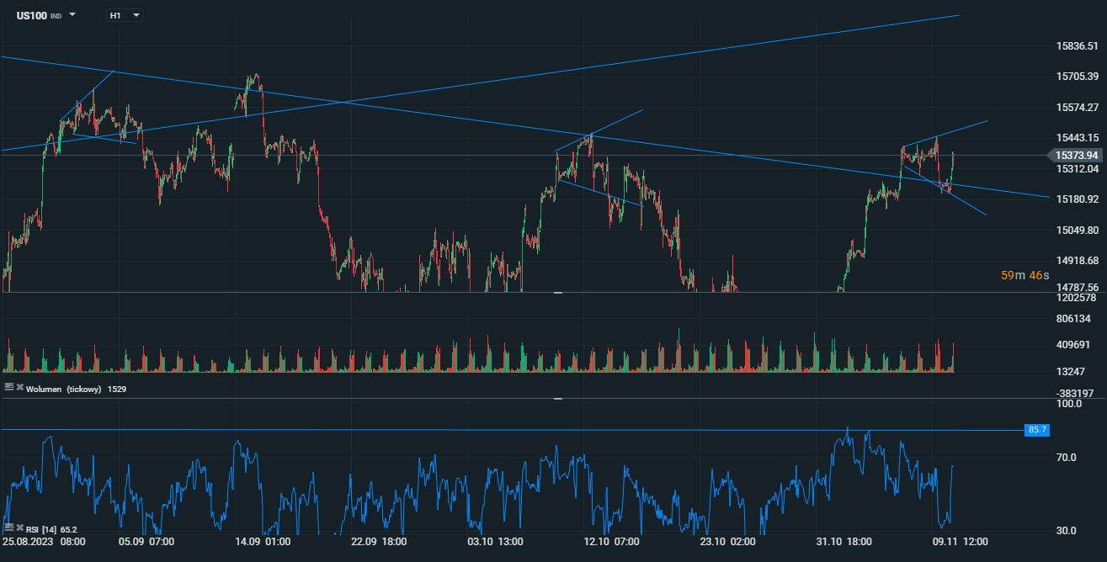Open RSI indicator settings icon
The image size is (1107, 562).
point(9,528)
